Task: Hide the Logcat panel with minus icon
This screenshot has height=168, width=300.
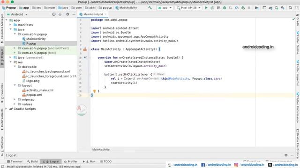Action: tap(292, 155)
